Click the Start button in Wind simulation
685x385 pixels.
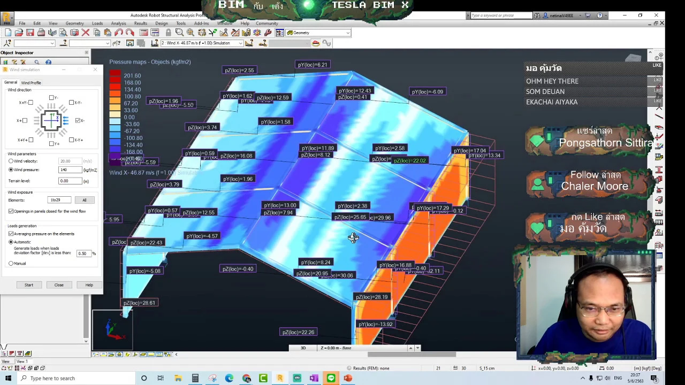[29, 285]
